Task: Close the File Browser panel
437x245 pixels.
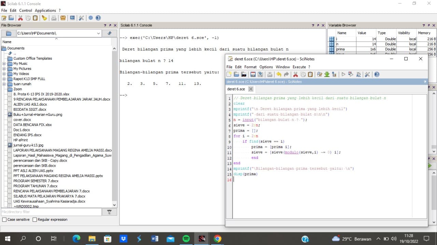Action: click(115, 25)
